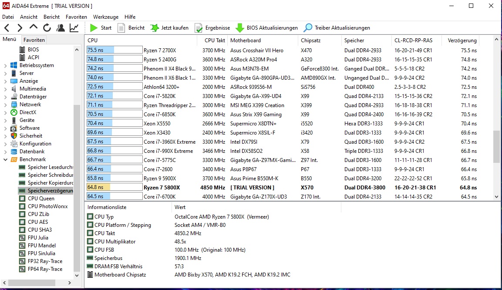Click sidebar horizontal scrollbar right arrow
This screenshot has height=290, width=502.
(70, 283)
